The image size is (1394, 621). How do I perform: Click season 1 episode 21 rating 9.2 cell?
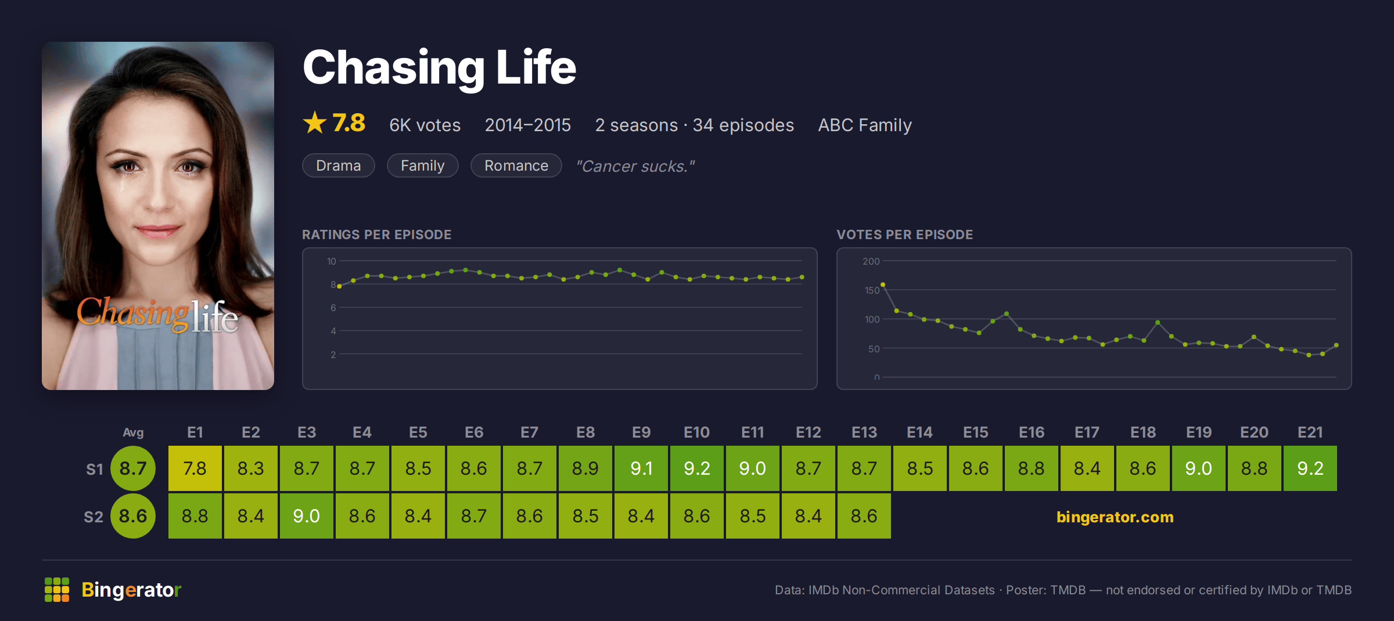pos(1310,468)
